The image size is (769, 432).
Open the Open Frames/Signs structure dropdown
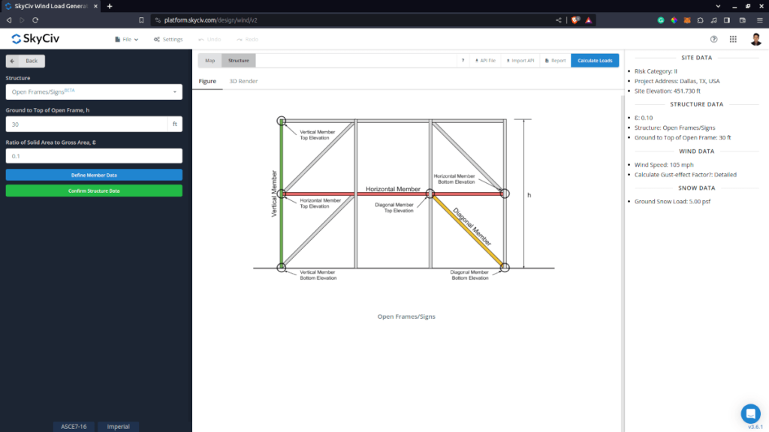point(93,91)
